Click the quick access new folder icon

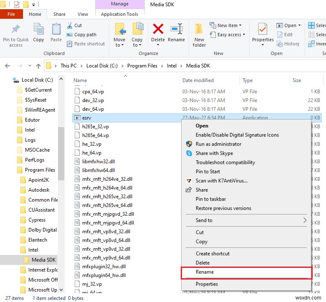(26, 4)
